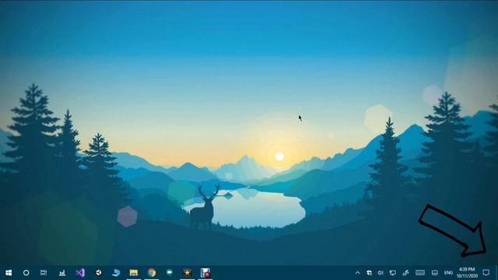Open File Explorer from taskbar

[x=133, y=273]
